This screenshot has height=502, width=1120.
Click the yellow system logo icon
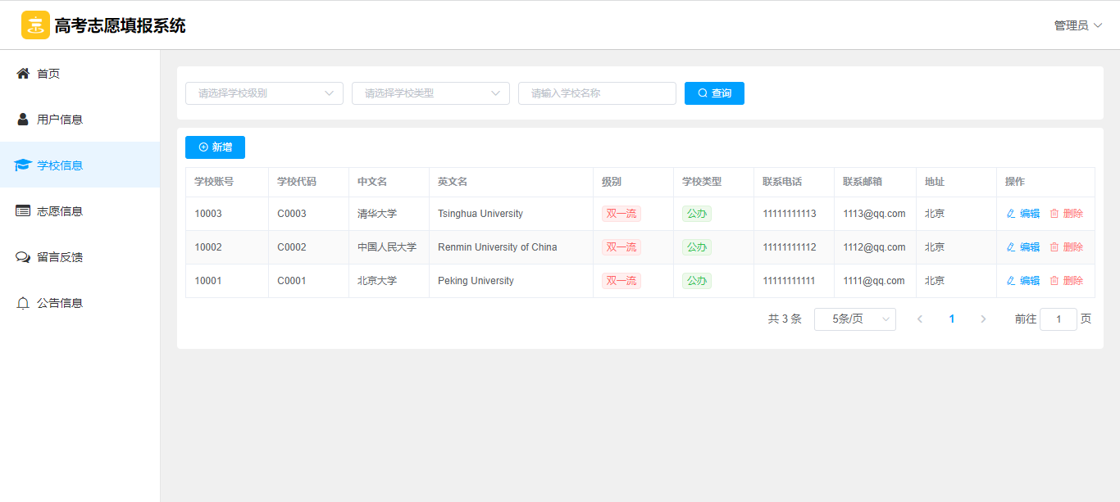click(35, 25)
